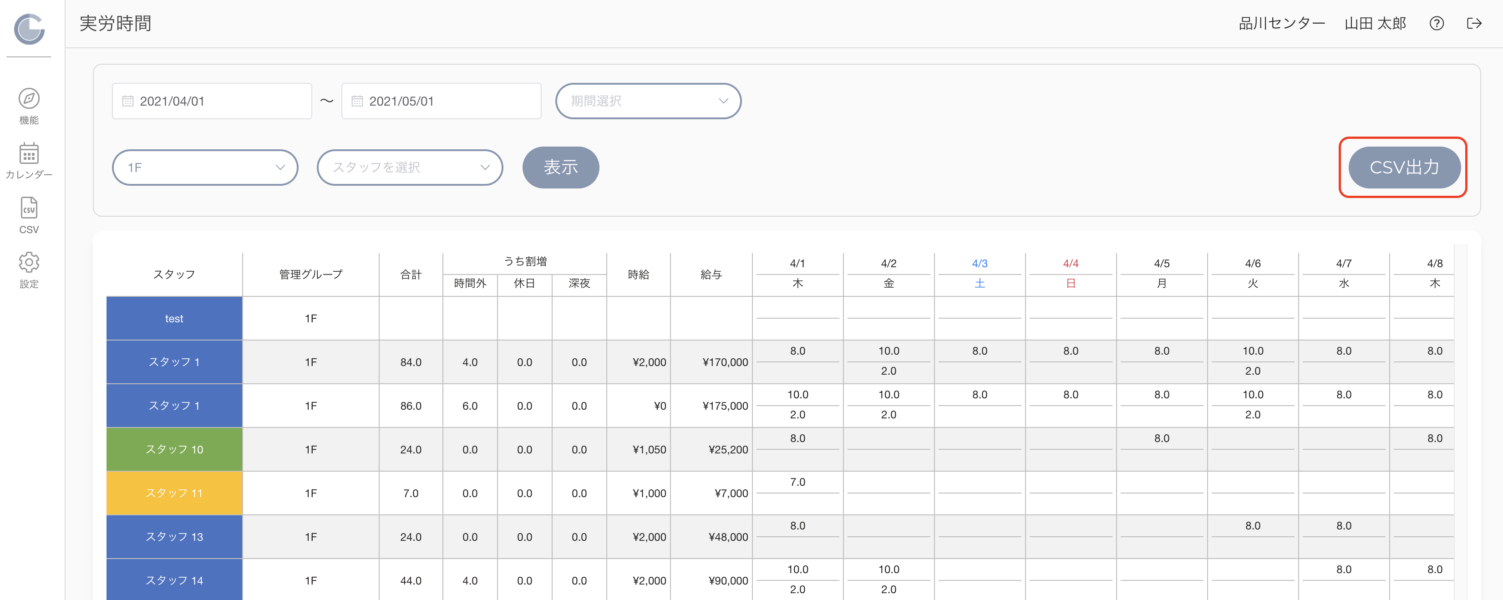This screenshot has height=600, width=1503.
Task: Click the 7.0 hours cell under 4/1
Action: pos(797,482)
